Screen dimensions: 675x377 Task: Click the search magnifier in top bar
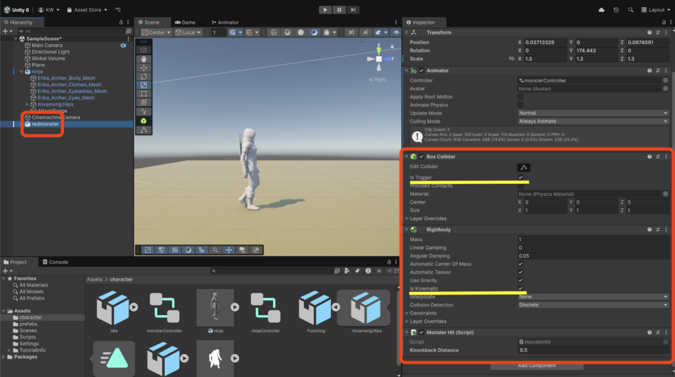(630, 10)
